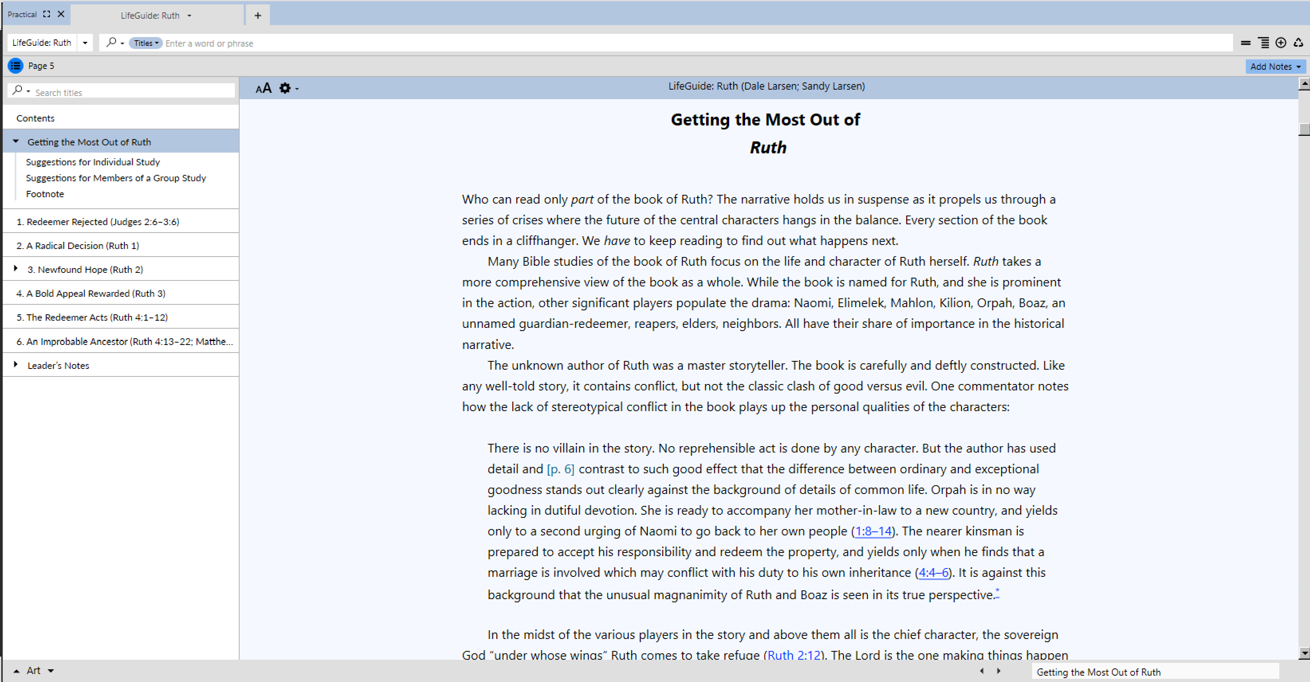The width and height of the screenshot is (1310, 682).
Task: Add a new tab with plus button
Action: tap(258, 15)
